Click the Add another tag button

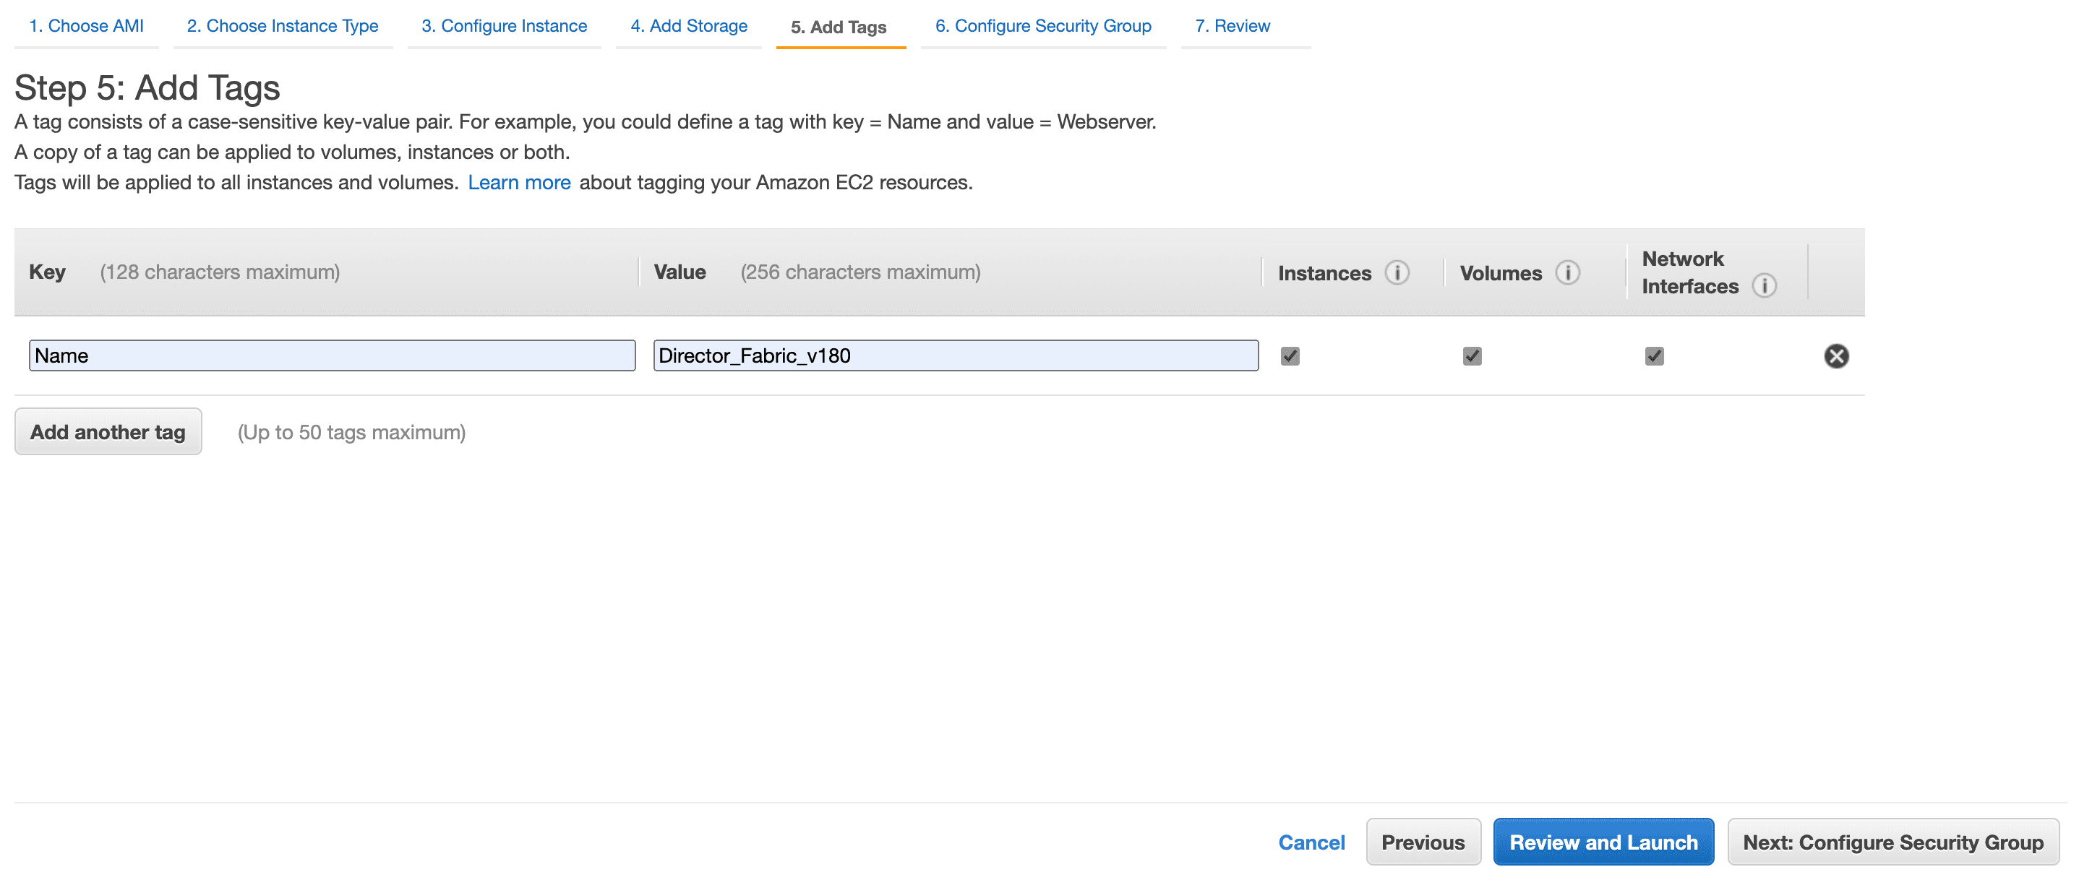(x=108, y=431)
